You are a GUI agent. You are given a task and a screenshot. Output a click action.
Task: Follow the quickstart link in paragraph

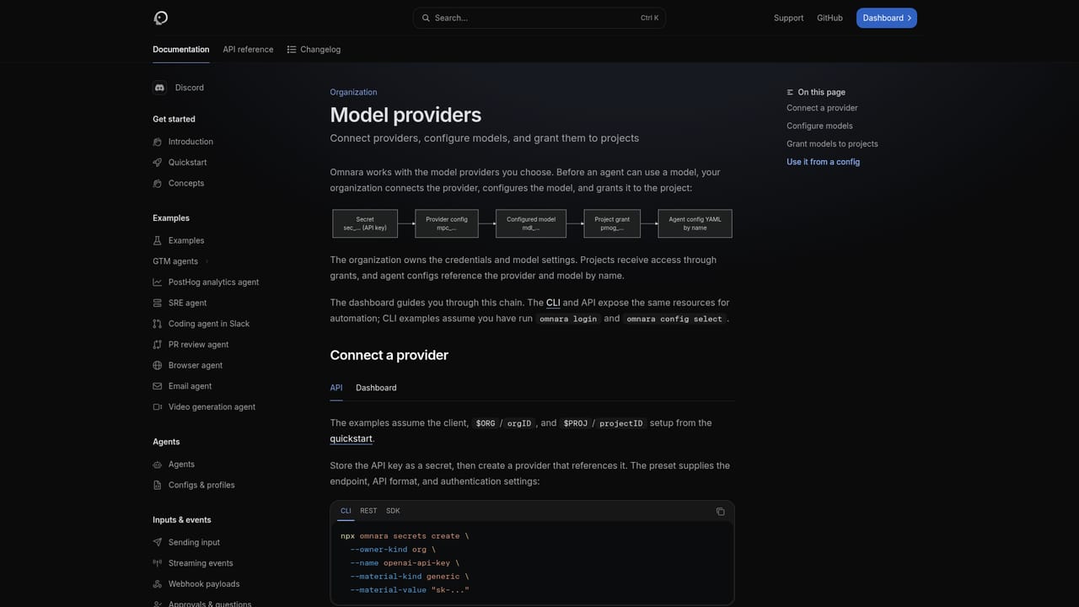click(x=351, y=438)
